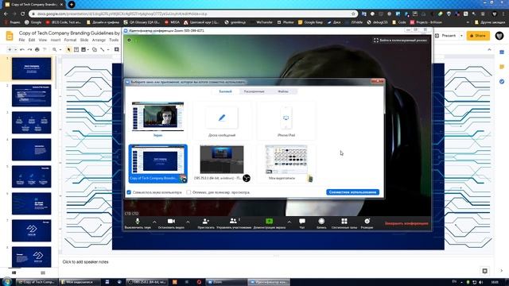Expand share screen options arrow
The image size is (509, 286).
point(289,222)
